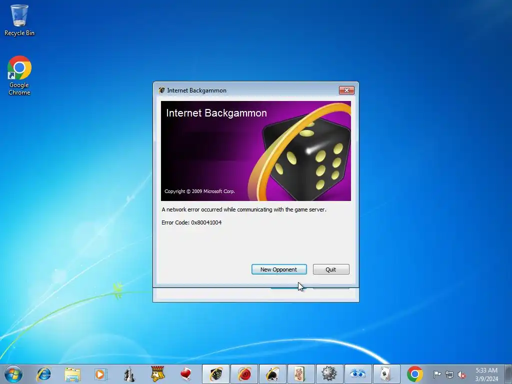Click the Copyright © 2009 Microsoft Corp. text
The width and height of the screenshot is (512, 384).
(x=199, y=191)
